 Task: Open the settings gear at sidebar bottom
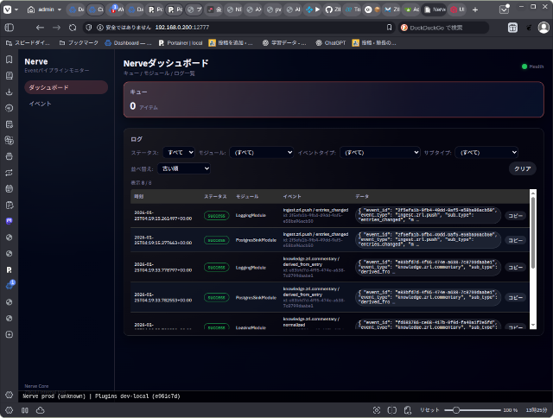point(9,395)
